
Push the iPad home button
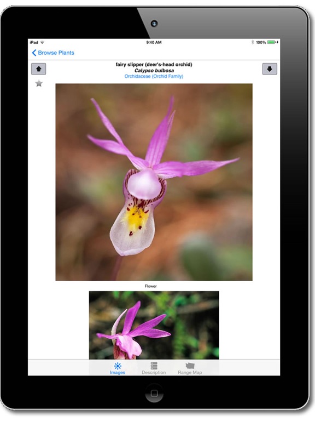pos(154,394)
